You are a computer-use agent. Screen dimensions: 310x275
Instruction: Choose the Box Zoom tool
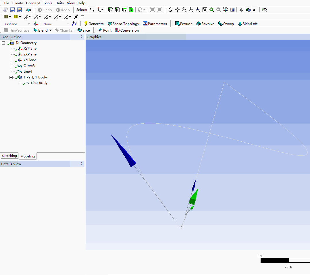191,10
